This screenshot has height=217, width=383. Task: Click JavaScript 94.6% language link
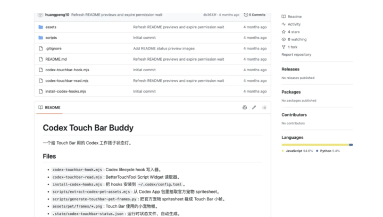(297, 151)
